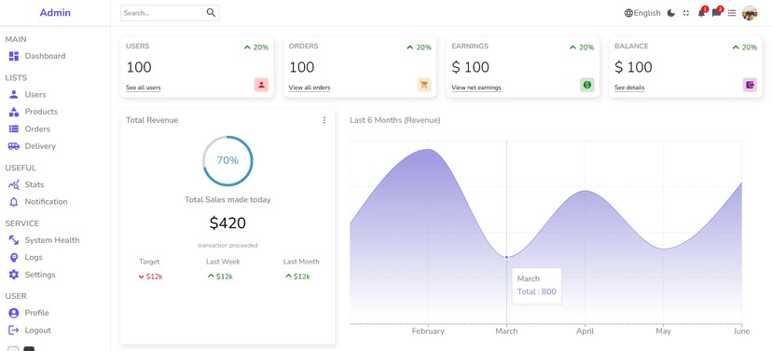Click the '20%' indicator on Orders card
This screenshot has width=772, height=351.
[419, 47]
